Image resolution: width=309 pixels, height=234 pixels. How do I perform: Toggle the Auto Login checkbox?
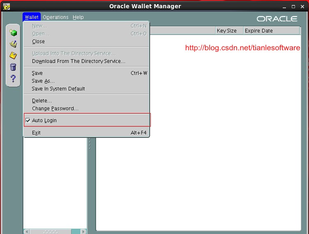click(x=28, y=120)
